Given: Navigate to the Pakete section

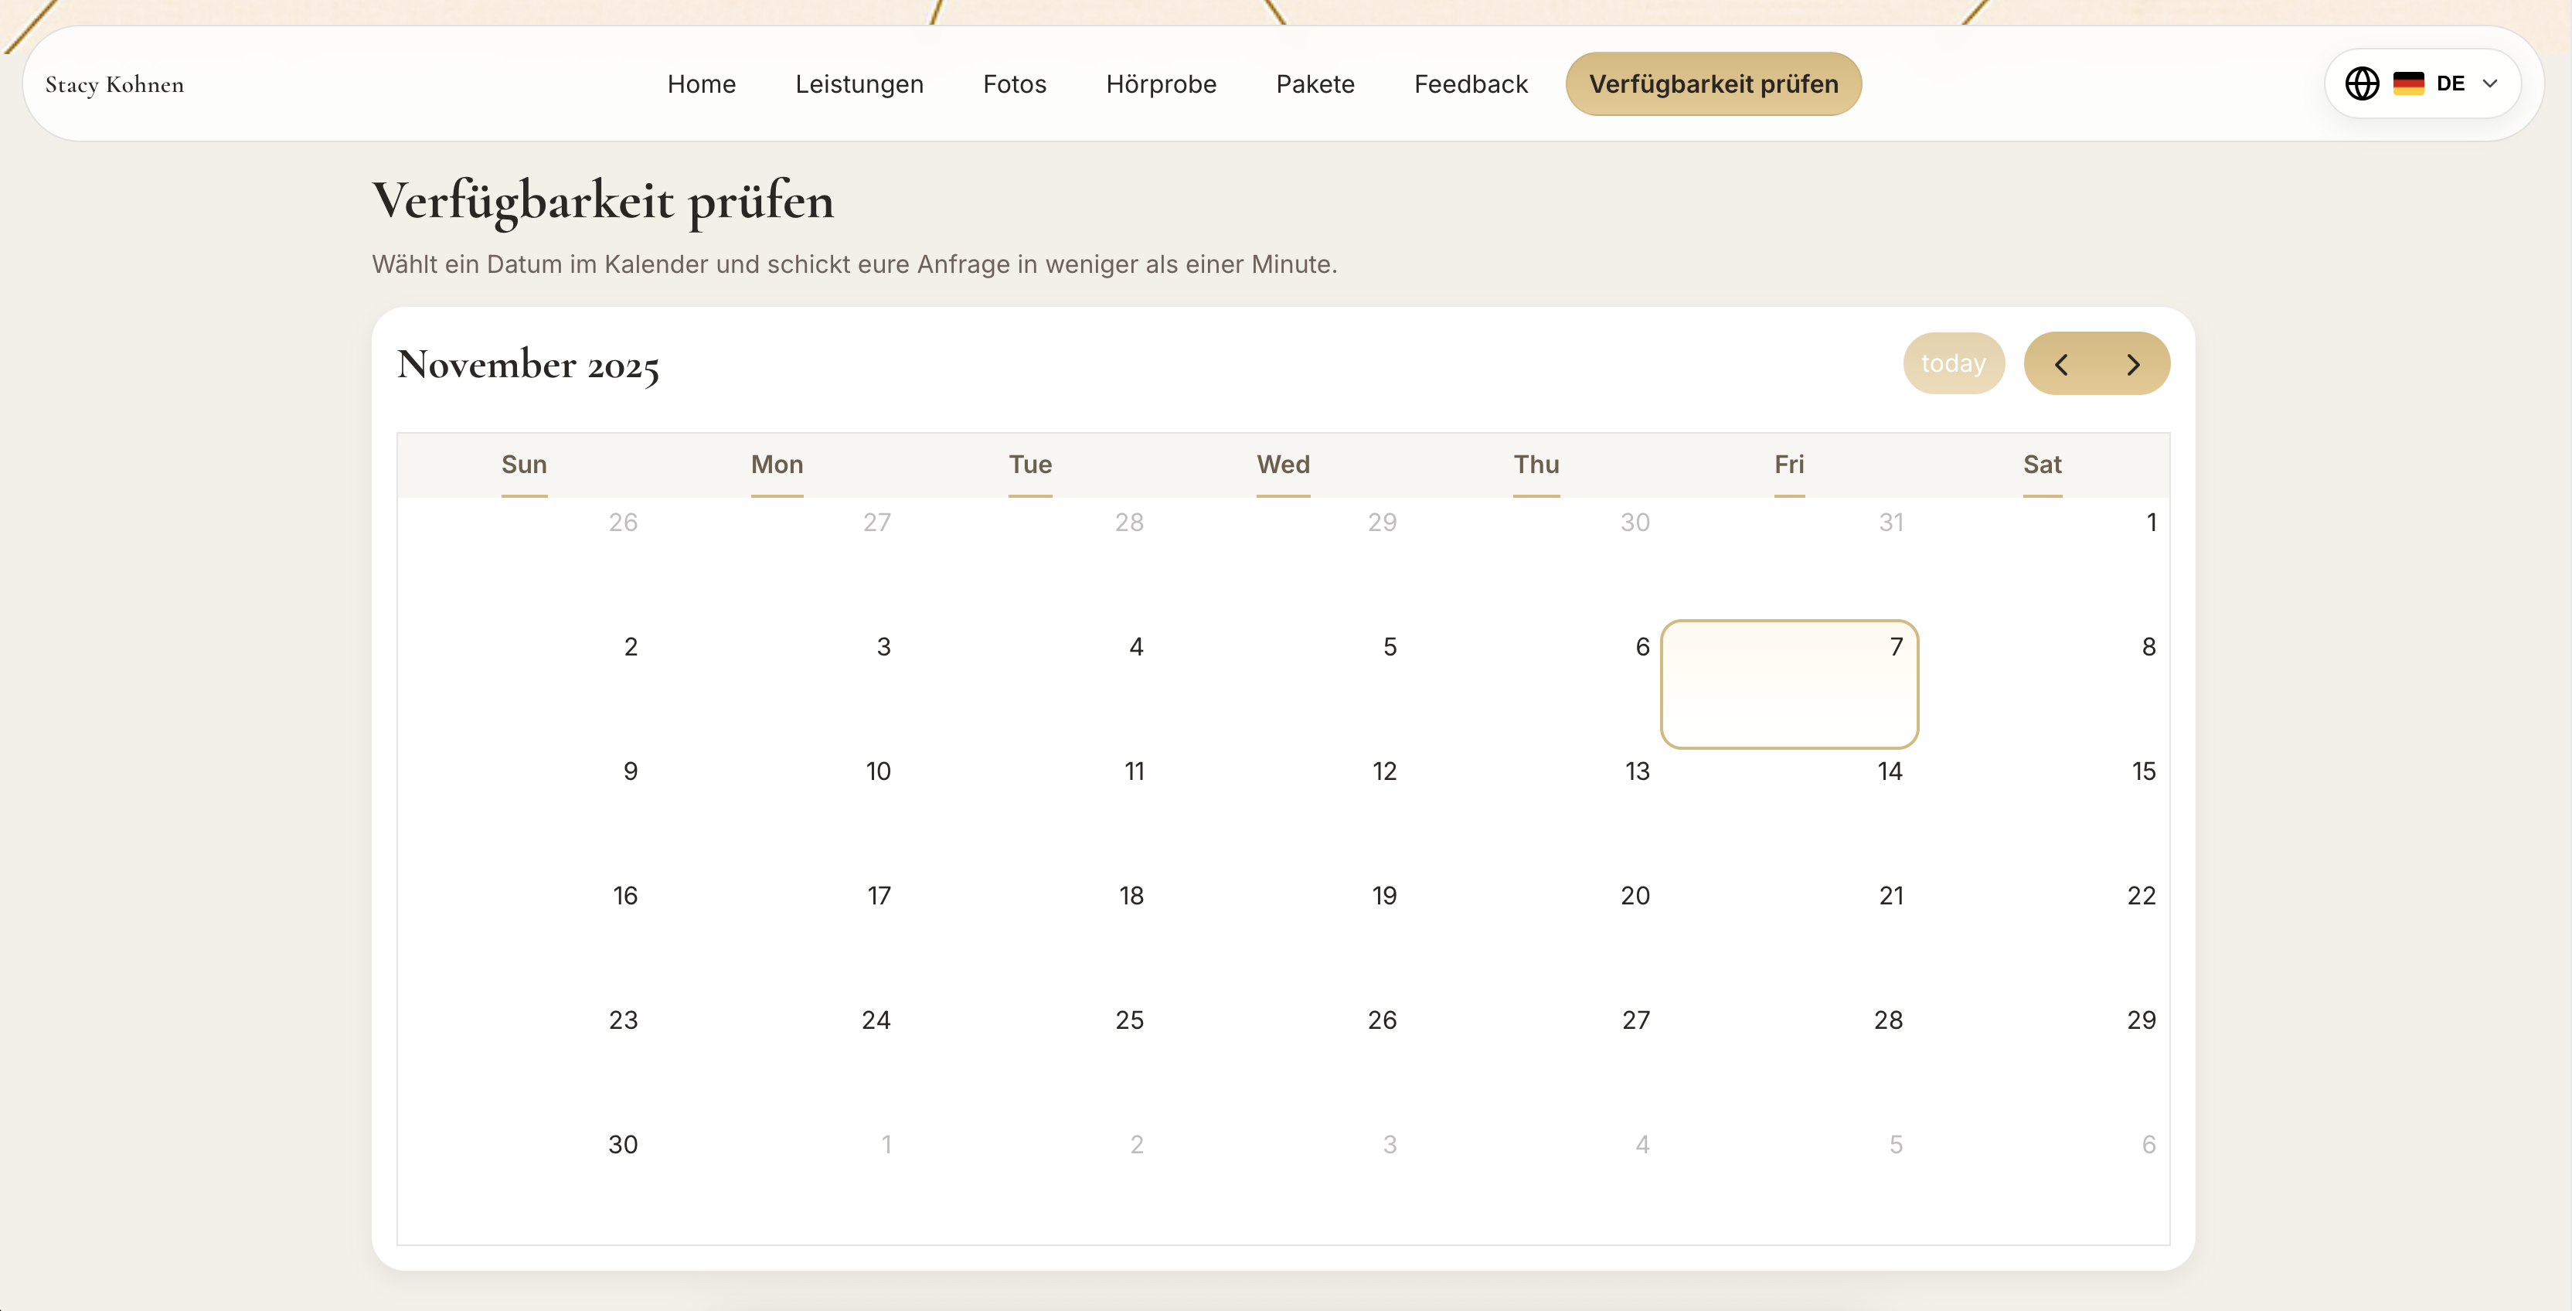Looking at the screenshot, I should (x=1315, y=84).
